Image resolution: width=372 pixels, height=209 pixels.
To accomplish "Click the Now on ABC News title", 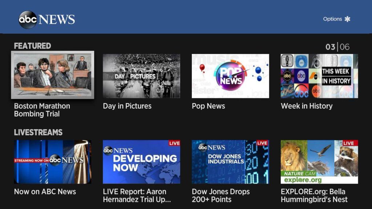I will coord(45,192).
